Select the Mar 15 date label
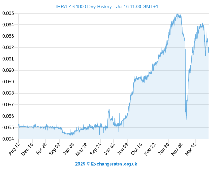 (191, 149)
